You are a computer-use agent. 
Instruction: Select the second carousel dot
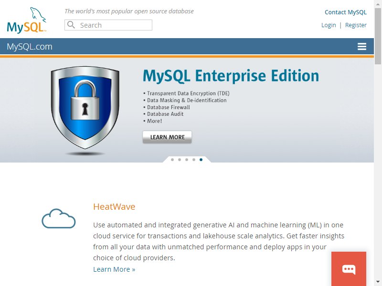click(180, 160)
